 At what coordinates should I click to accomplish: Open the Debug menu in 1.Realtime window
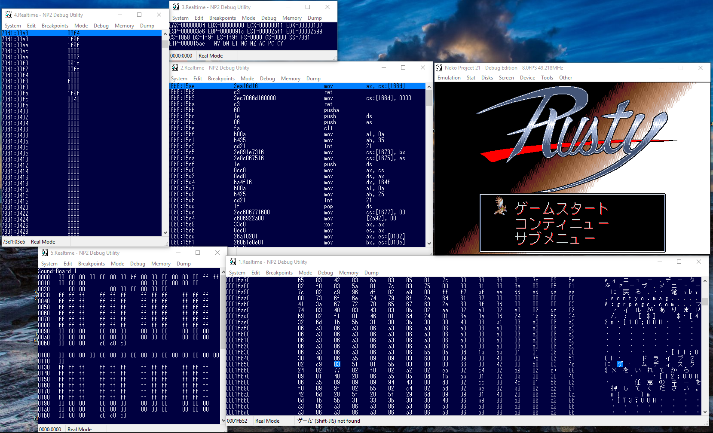point(325,273)
